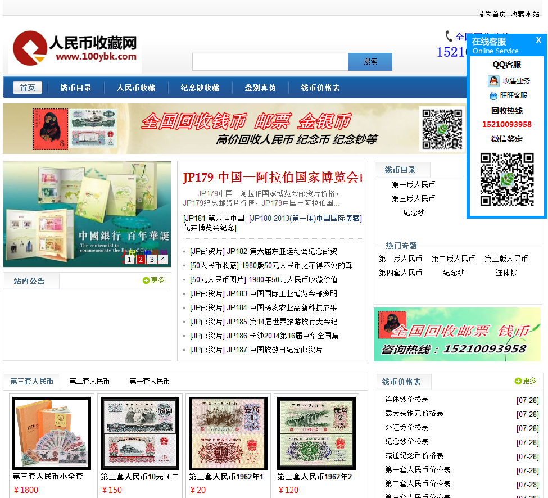Open 袁大头银元价格表 entry
548x498 pixels.
pos(414,414)
